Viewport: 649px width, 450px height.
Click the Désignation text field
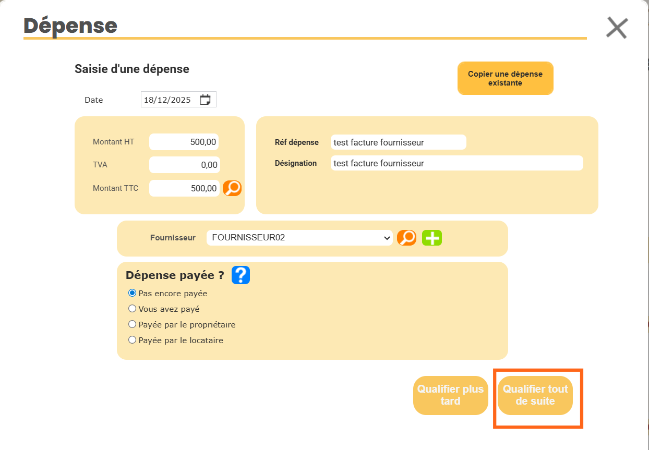(x=456, y=163)
